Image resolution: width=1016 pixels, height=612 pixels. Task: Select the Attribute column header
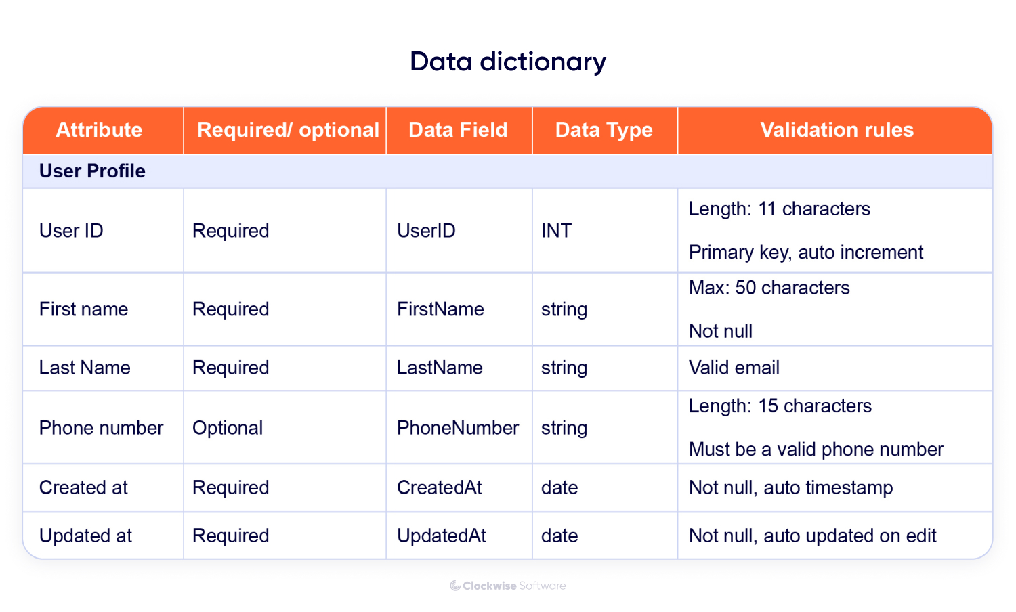(99, 130)
